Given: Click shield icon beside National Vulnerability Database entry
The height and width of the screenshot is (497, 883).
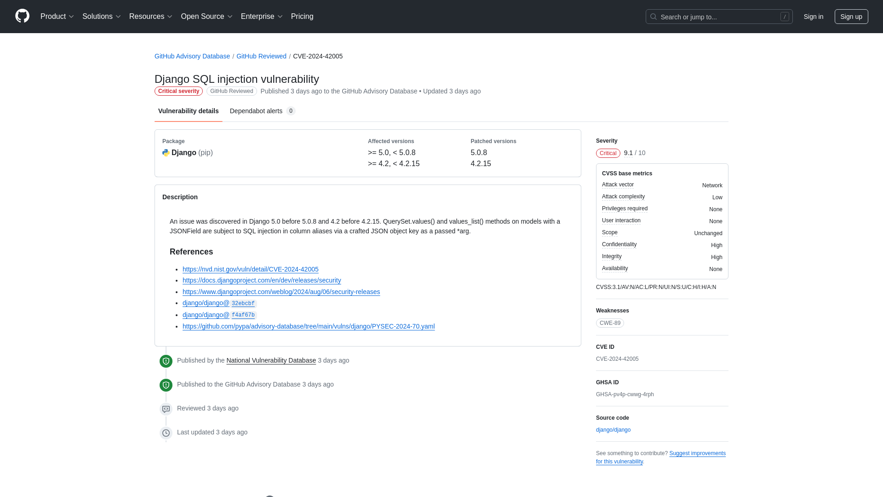Looking at the screenshot, I should point(166,361).
